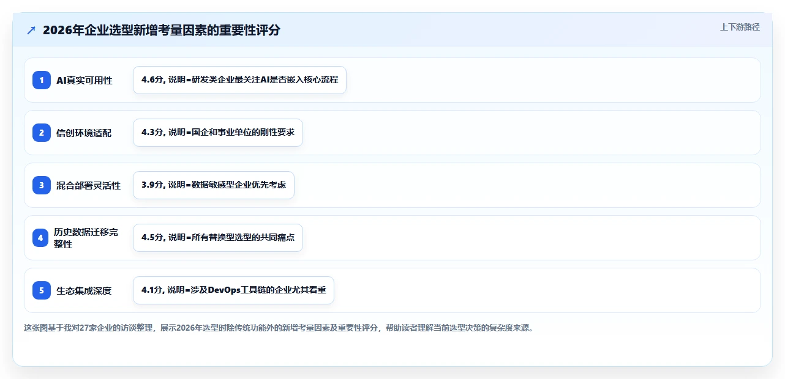Click the number 2 badge for 信创环境适配
Viewport: 785px width, 379px height.
pos(42,133)
